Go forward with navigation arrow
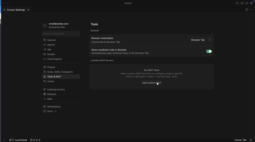 (8, 3)
